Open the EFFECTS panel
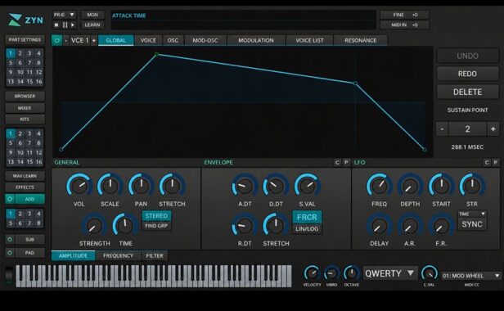The width and height of the screenshot is (504, 311). click(25, 187)
